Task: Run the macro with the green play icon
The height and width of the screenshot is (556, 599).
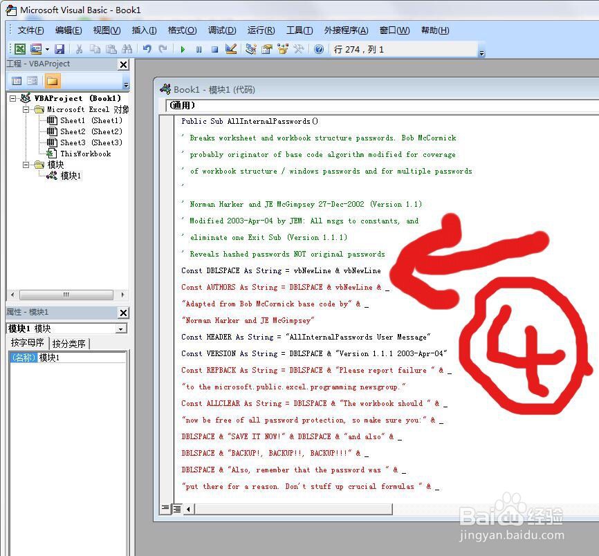Action: click(183, 49)
